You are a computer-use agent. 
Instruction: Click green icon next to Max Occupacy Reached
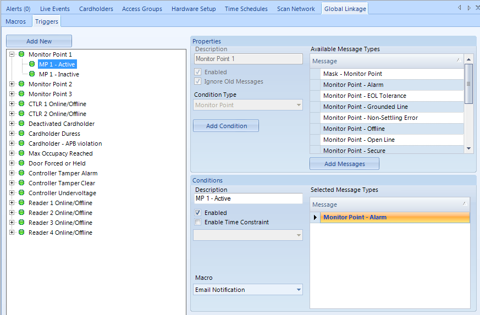tap(21, 153)
